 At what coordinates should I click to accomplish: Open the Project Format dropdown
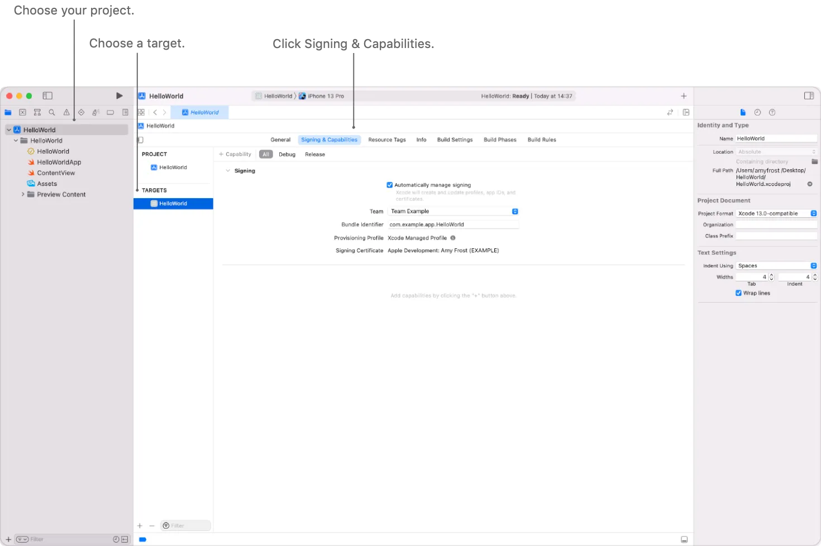coord(776,213)
